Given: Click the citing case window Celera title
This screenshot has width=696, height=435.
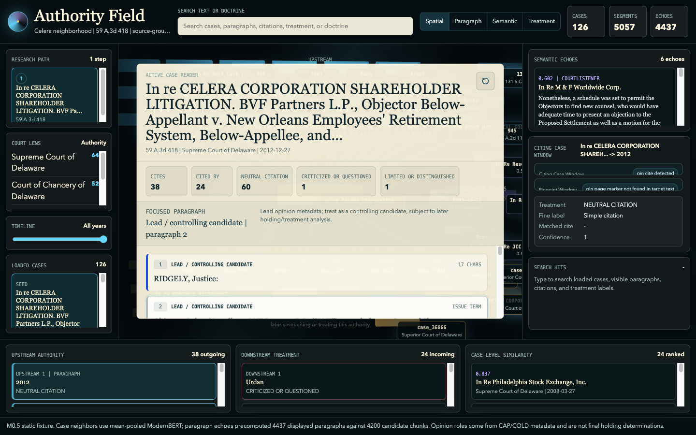Looking at the screenshot, I should coord(620,150).
